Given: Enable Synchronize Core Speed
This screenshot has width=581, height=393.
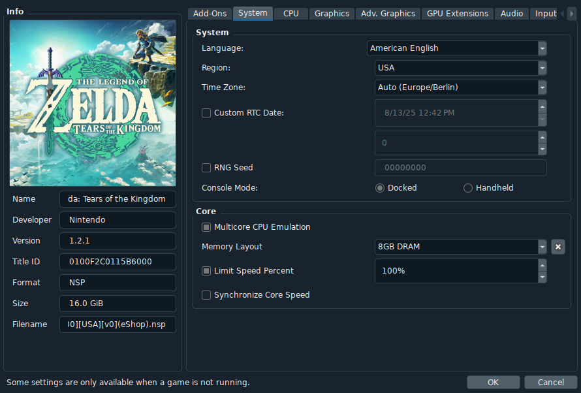Looking at the screenshot, I should (206, 295).
